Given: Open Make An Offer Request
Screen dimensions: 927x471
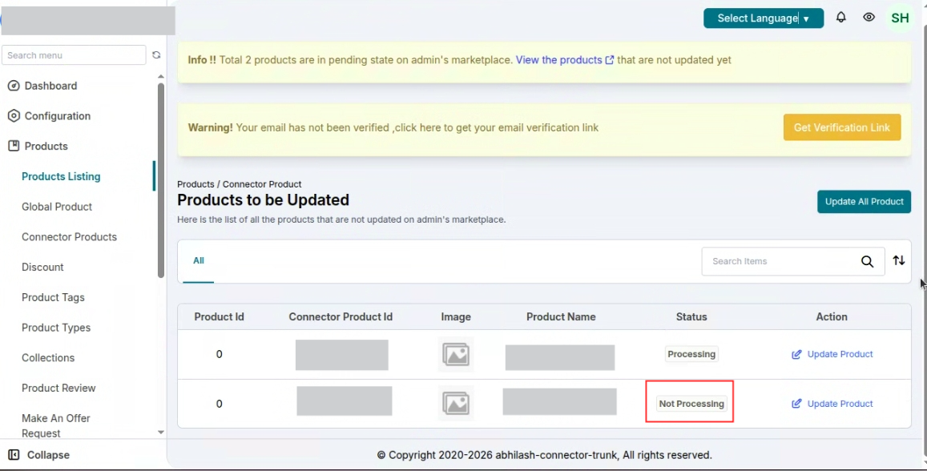Looking at the screenshot, I should pyautogui.click(x=56, y=425).
